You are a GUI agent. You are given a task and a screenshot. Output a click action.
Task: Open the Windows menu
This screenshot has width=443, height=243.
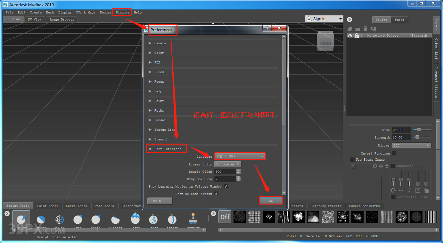pos(122,13)
